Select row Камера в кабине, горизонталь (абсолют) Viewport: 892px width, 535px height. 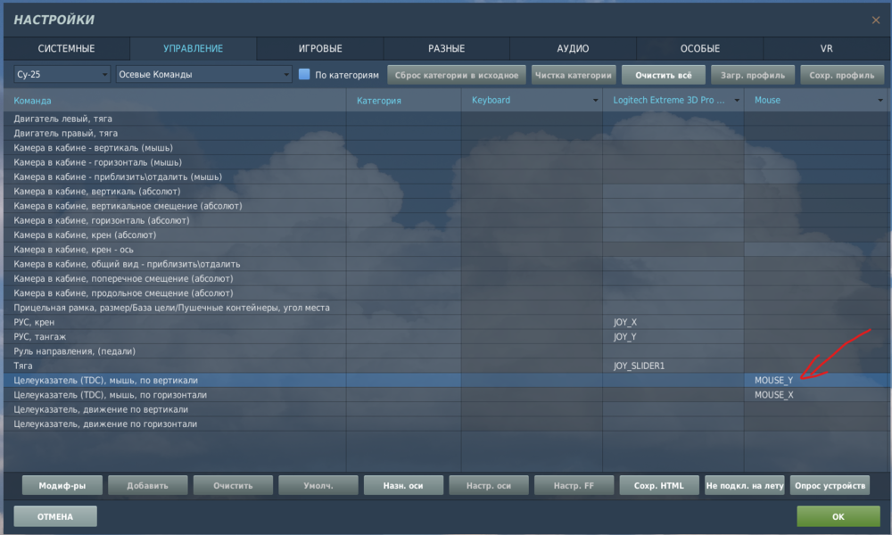point(447,220)
